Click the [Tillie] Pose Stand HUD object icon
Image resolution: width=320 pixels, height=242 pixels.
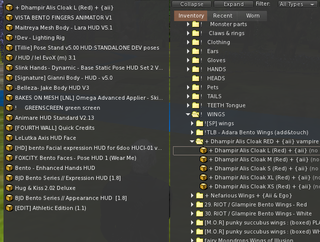pyautogui.click(x=9, y=48)
